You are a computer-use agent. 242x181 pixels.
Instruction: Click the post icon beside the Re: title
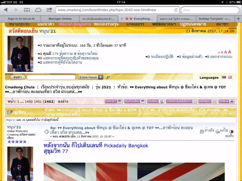pyautogui.click(x=46, y=131)
